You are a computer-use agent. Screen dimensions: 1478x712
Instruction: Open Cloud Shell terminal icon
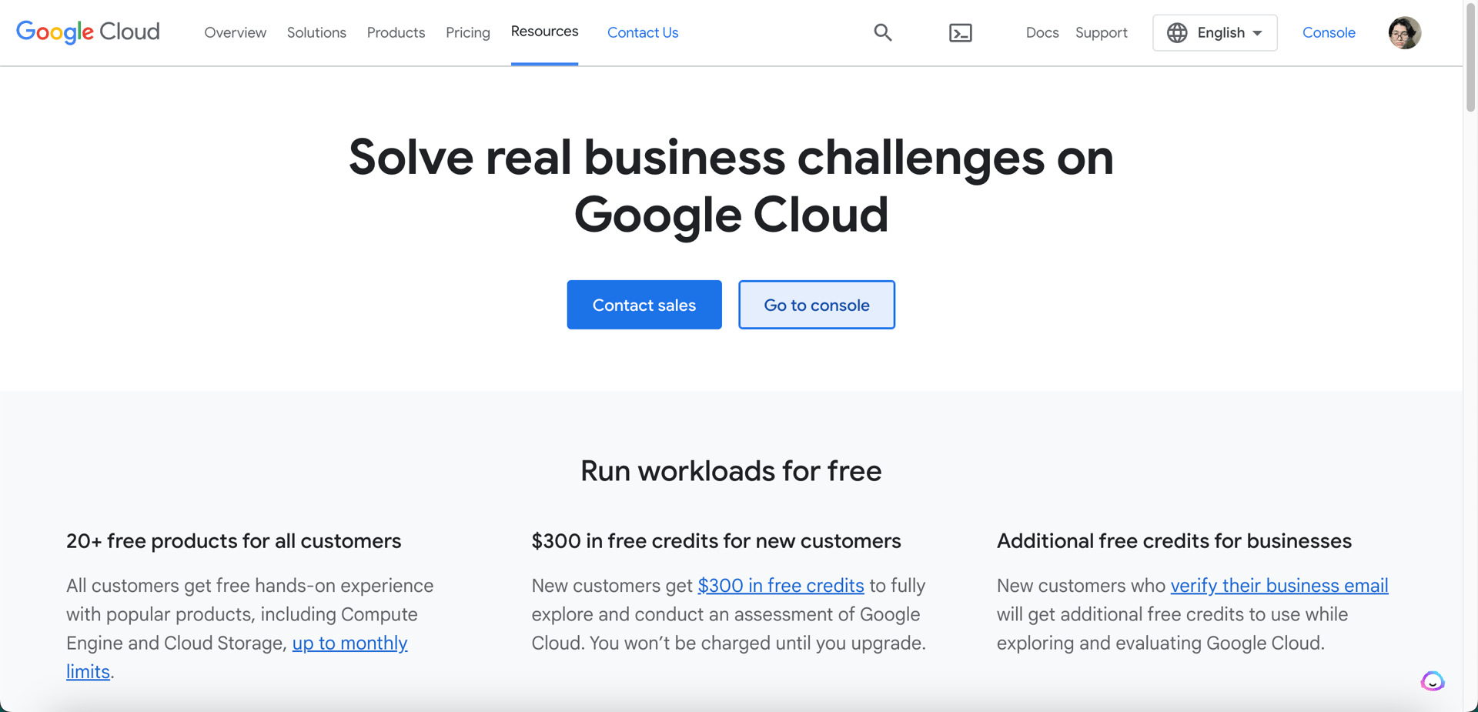[x=960, y=33]
